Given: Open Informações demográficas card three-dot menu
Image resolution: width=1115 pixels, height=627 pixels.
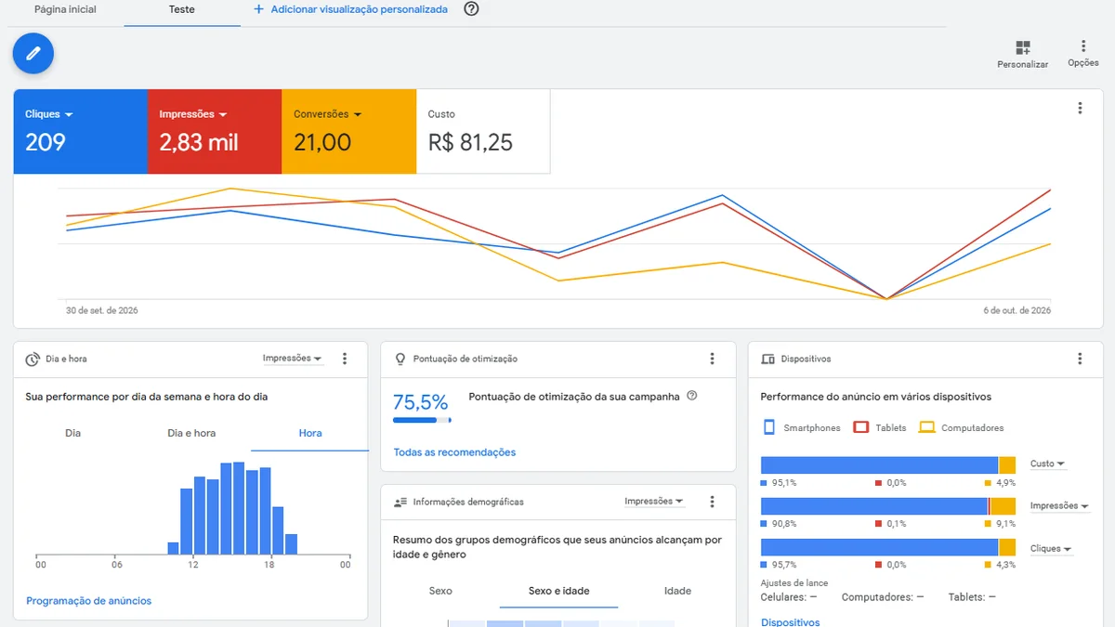Looking at the screenshot, I should click(x=713, y=502).
